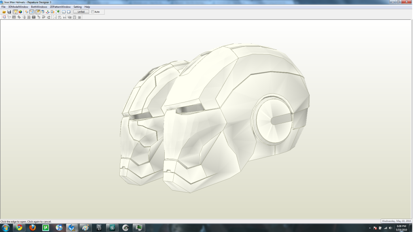Image resolution: width=414 pixels, height=232 pixels.
Task: Click the colored RGB cube icon
Action: pos(20,12)
